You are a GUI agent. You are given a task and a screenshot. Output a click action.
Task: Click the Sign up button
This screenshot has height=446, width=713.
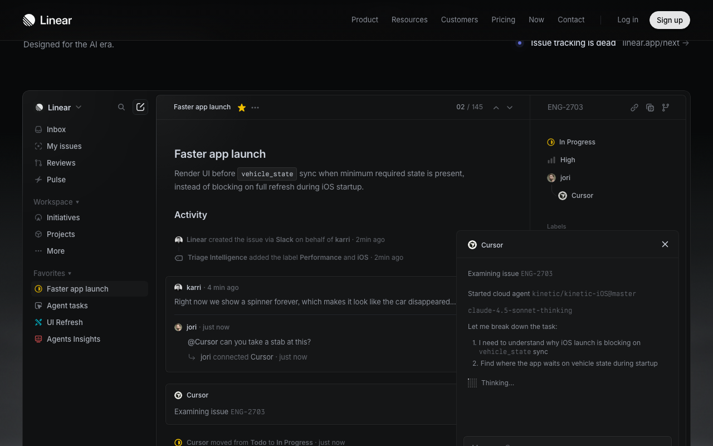click(x=670, y=20)
